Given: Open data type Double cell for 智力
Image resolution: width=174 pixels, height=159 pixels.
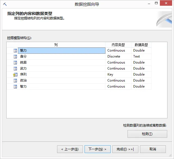Looking at the screenshot, I should pos(141,87).
